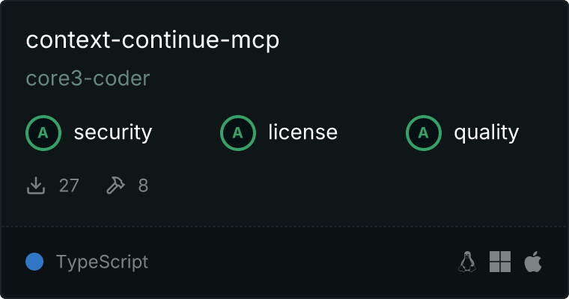
Task: Click the Linux penguin icon
Action: [x=467, y=262]
